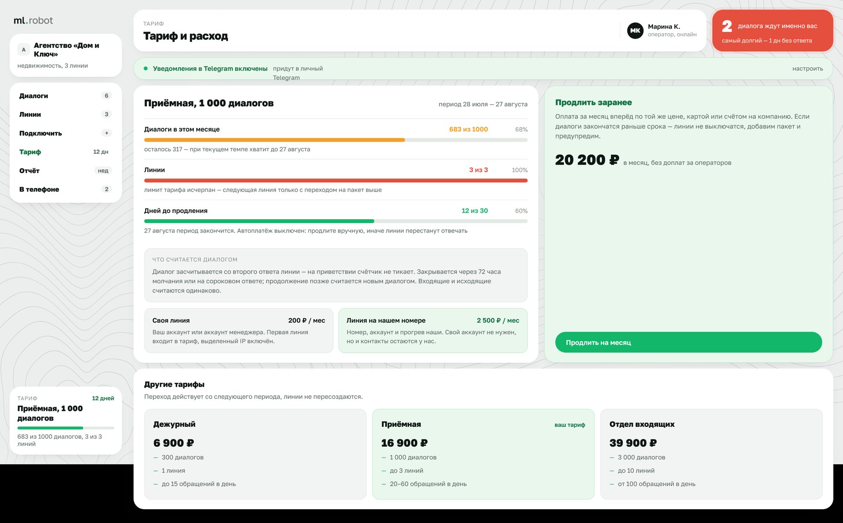The width and height of the screenshot is (843, 523).
Task: Click настроить link in Telegram banner
Action: [808, 68]
